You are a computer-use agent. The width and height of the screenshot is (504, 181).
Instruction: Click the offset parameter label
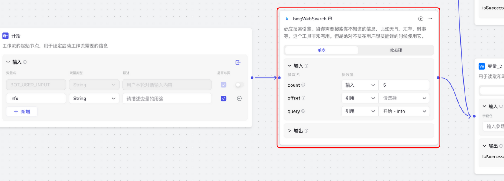coord(294,98)
